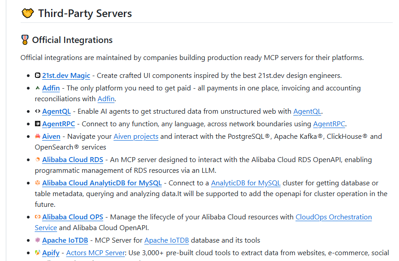This screenshot has width=399, height=261.
Task: Click the 'Official integrations are maintained by' sentence
Action: (x=192, y=57)
